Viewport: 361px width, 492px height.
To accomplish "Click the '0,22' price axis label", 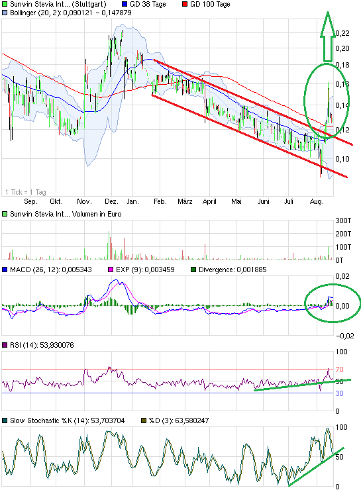I will pyautogui.click(x=342, y=33).
